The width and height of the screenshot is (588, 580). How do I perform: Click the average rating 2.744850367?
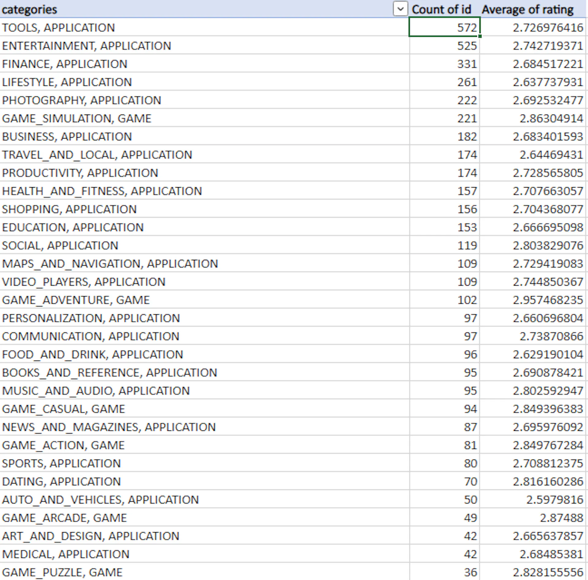pyautogui.click(x=533, y=282)
